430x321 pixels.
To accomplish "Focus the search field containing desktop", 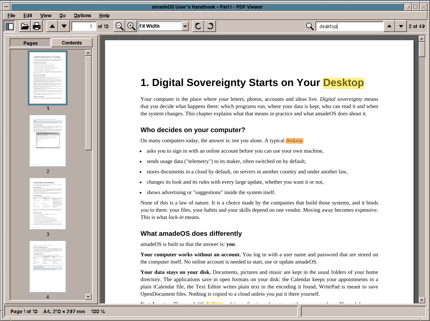I will tap(350, 26).
